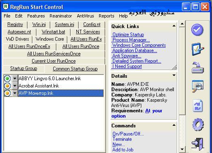Click the I Need Support link
212x153 pixels.
coord(127,66)
